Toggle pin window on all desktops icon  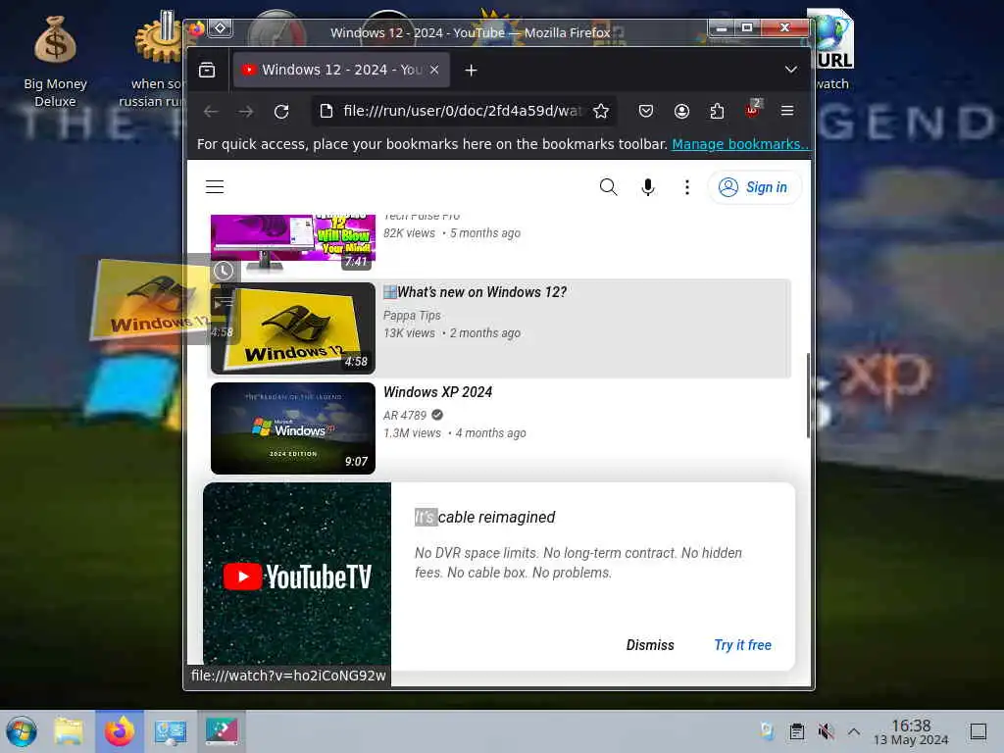coord(221,28)
